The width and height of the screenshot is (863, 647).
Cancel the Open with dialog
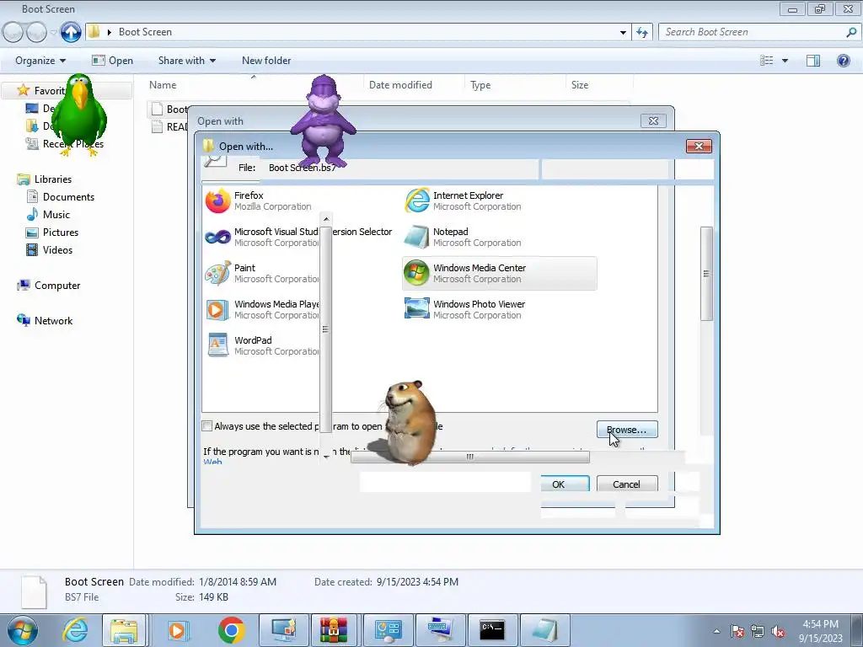click(x=627, y=484)
